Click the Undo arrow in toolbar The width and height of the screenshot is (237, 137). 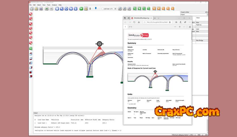46,9
